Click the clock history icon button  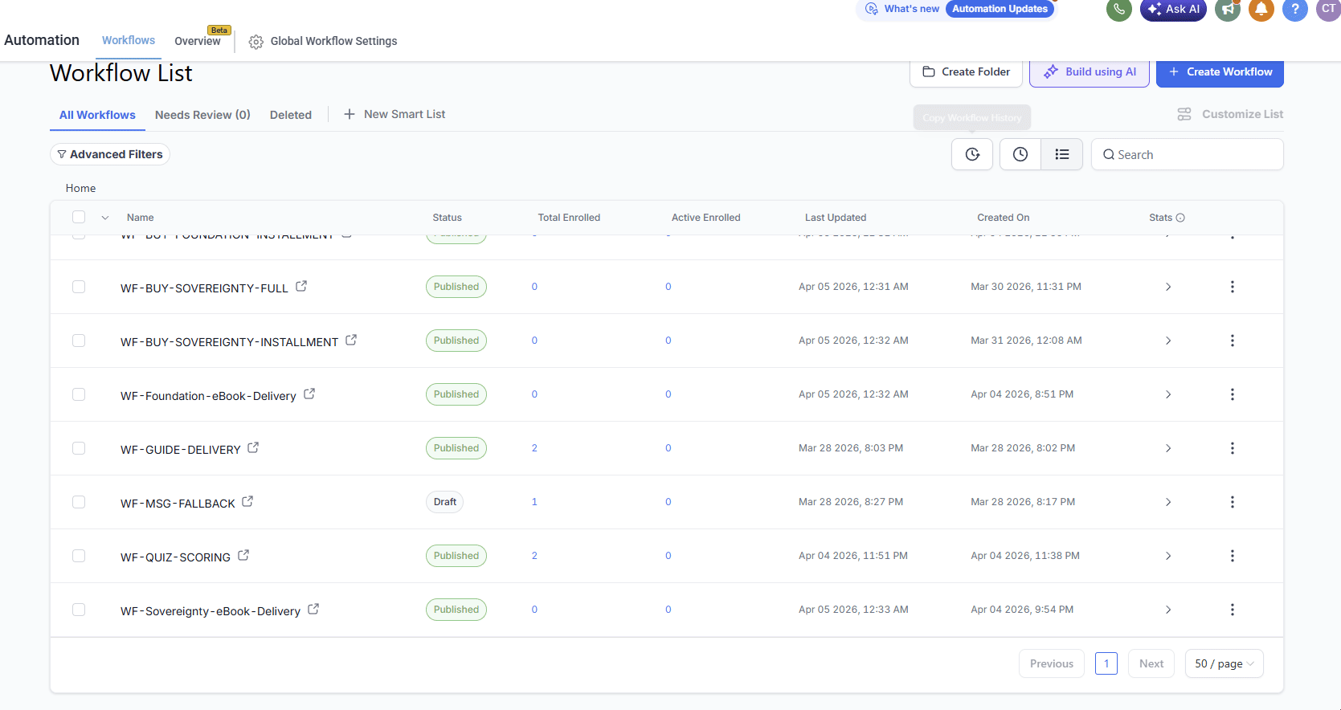[1020, 154]
